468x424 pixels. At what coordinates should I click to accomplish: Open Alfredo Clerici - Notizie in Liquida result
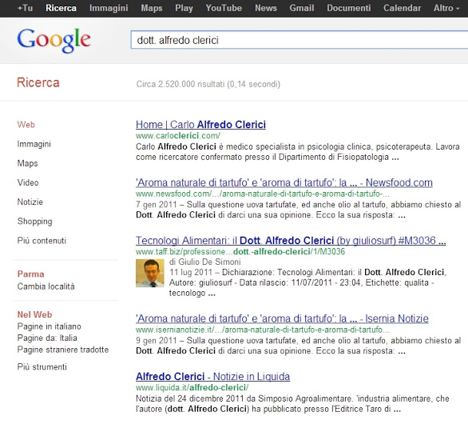(212, 377)
